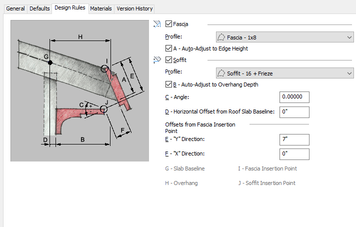356x227 pixels.
Task: Click the E - "Y" Direction input field
Action: (294, 139)
